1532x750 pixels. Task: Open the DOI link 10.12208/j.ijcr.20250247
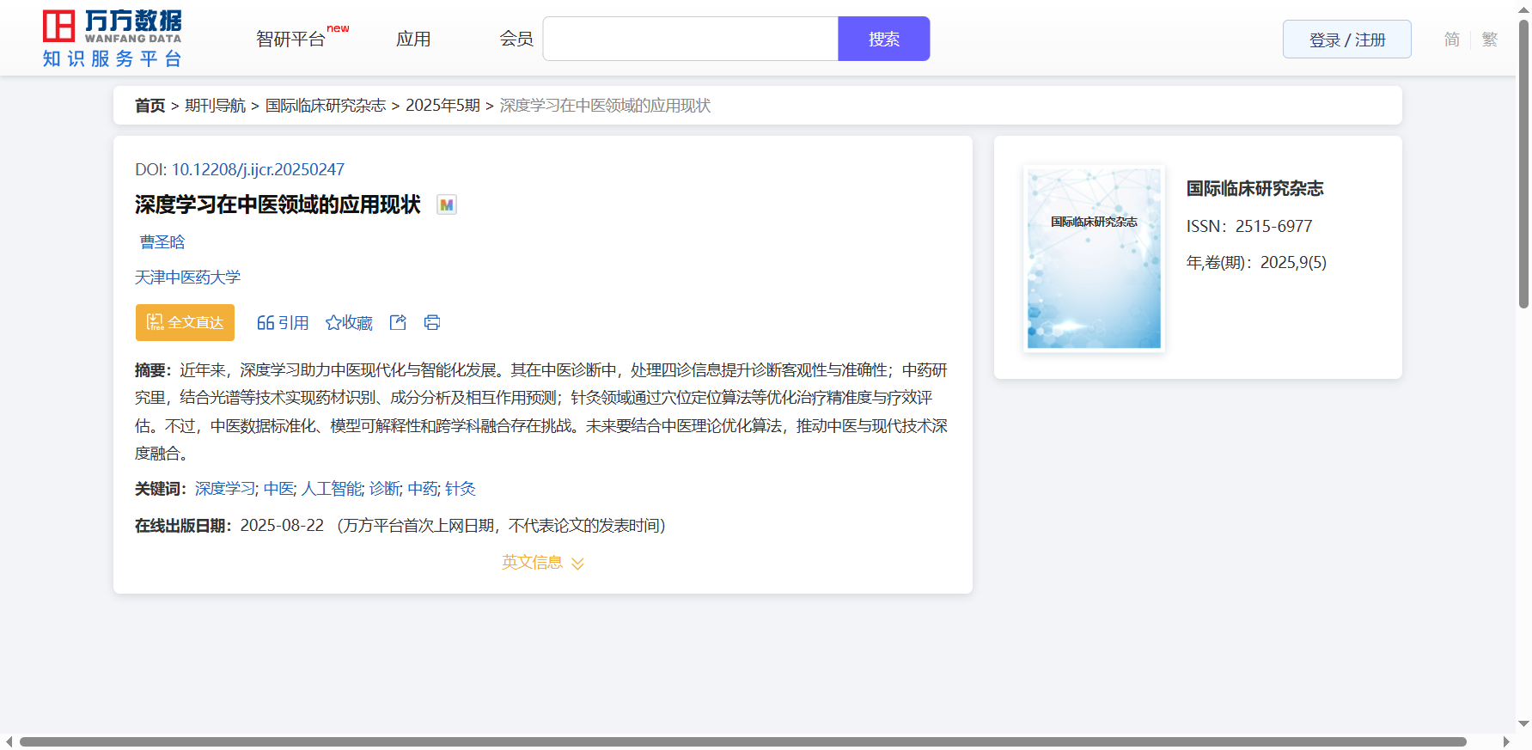click(258, 169)
